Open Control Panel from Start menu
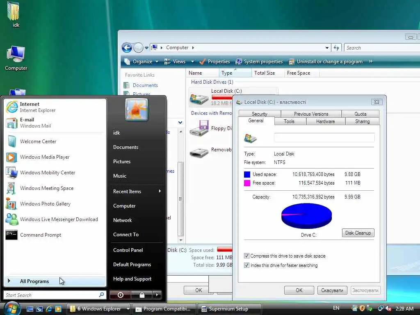420x315 pixels. (128, 250)
